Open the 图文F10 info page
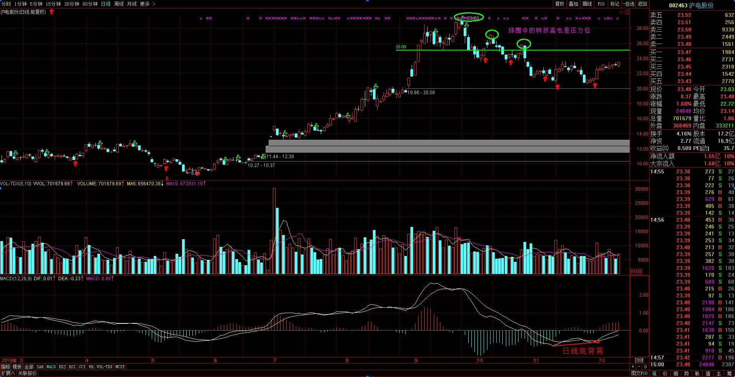 pos(640,373)
